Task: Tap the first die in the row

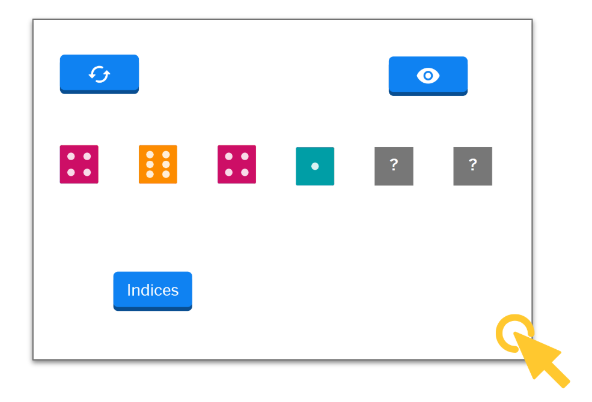Action: [x=79, y=164]
